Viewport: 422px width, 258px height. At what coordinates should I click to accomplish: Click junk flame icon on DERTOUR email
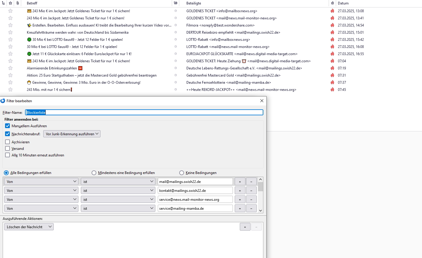point(332,32)
